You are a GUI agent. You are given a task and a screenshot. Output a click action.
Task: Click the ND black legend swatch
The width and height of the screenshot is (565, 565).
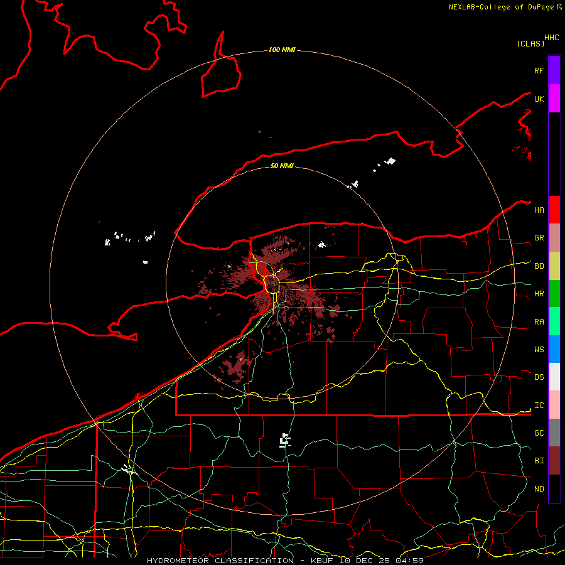tap(554, 488)
